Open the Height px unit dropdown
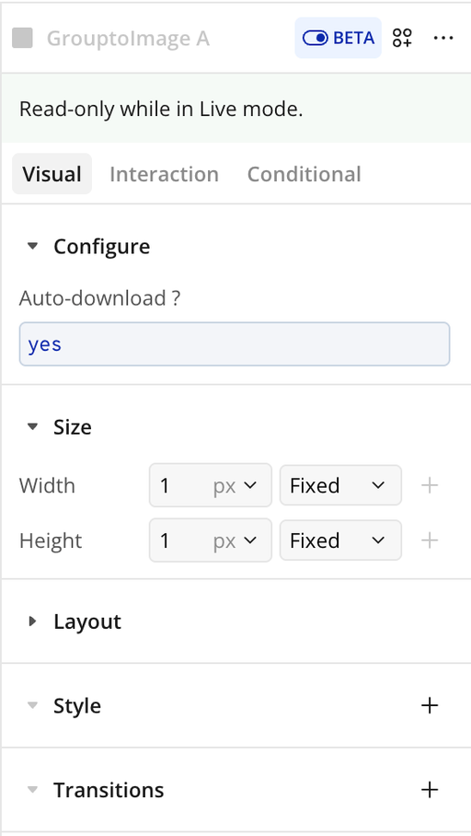Screen dimensions: 471x836 235,540
